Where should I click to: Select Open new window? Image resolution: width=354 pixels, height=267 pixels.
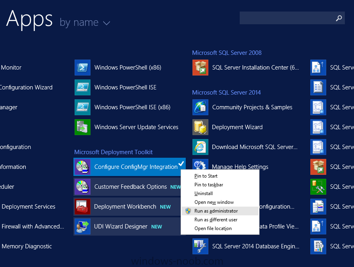tap(214, 202)
